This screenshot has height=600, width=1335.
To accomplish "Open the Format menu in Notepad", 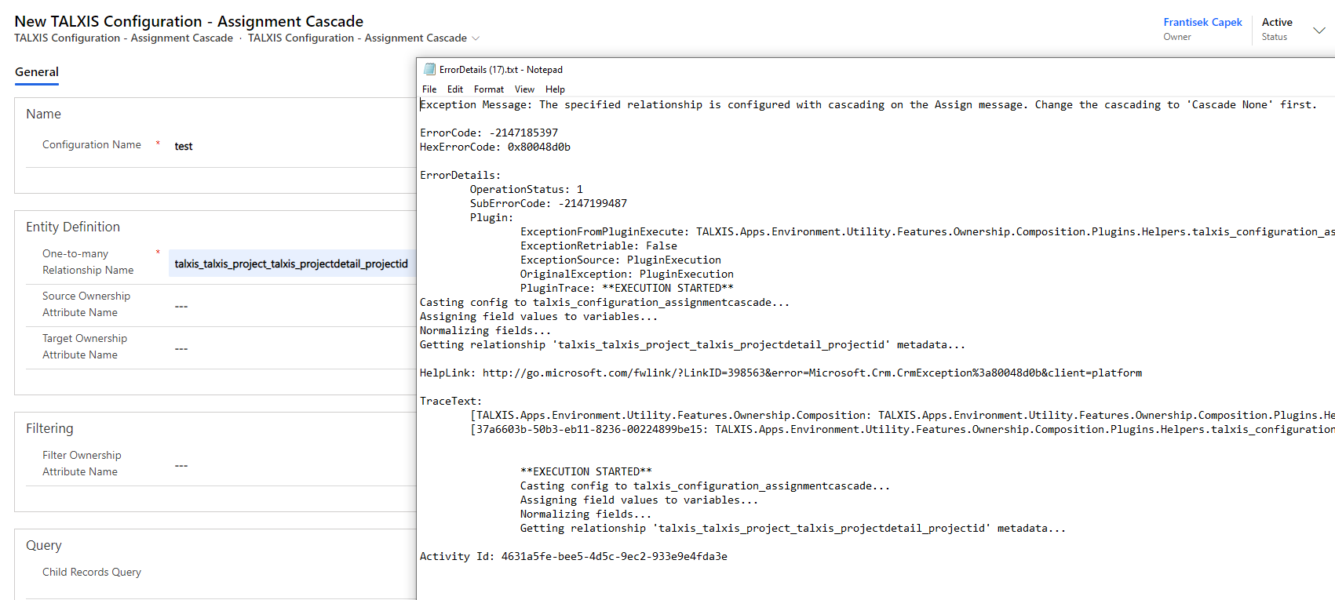I will pyautogui.click(x=489, y=89).
